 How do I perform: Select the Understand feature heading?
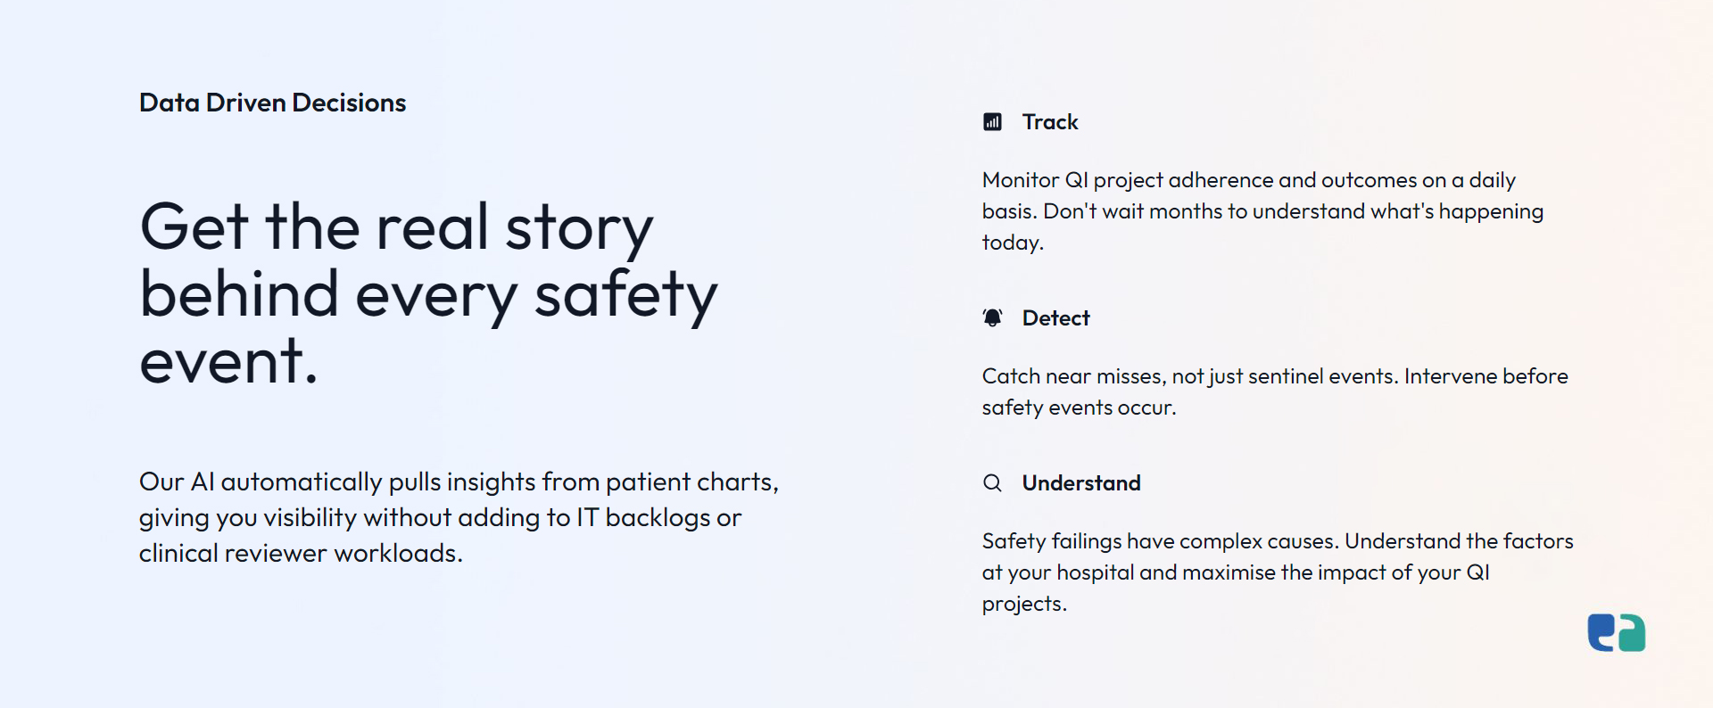(1081, 483)
